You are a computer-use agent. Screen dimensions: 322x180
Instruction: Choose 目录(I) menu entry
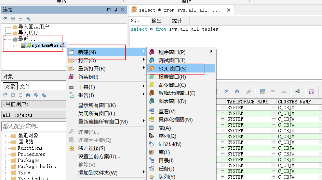[181, 161]
